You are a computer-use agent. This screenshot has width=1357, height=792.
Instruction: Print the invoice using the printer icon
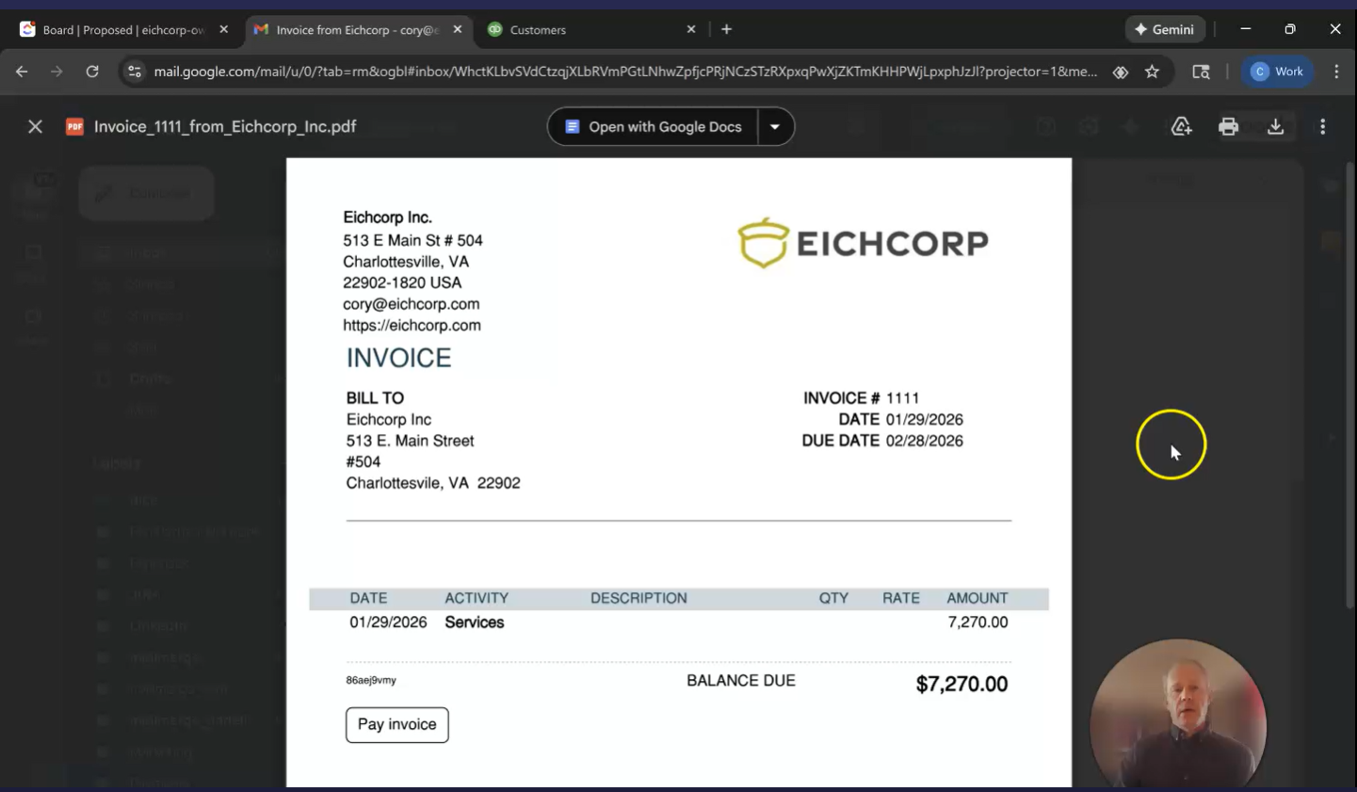[1228, 126]
